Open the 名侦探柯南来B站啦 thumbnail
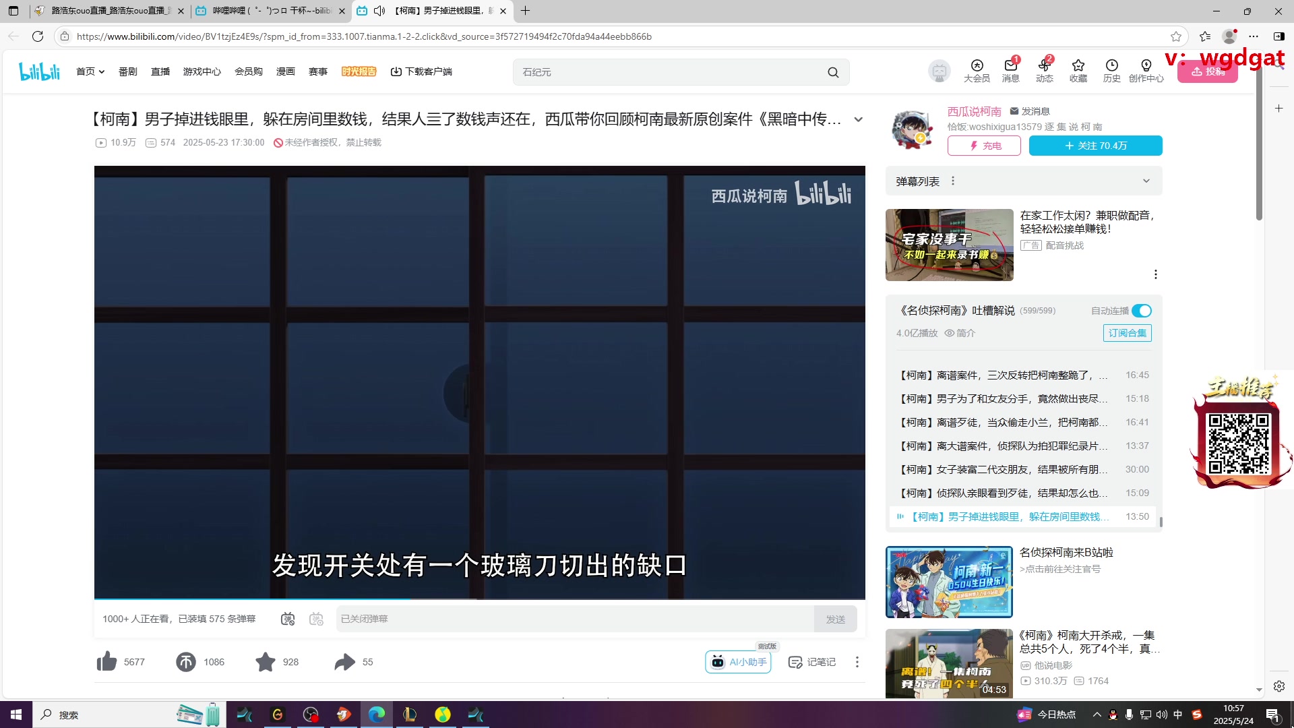This screenshot has width=1294, height=728. (948, 582)
